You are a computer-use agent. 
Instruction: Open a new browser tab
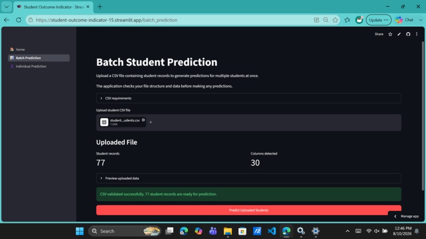[100, 7]
